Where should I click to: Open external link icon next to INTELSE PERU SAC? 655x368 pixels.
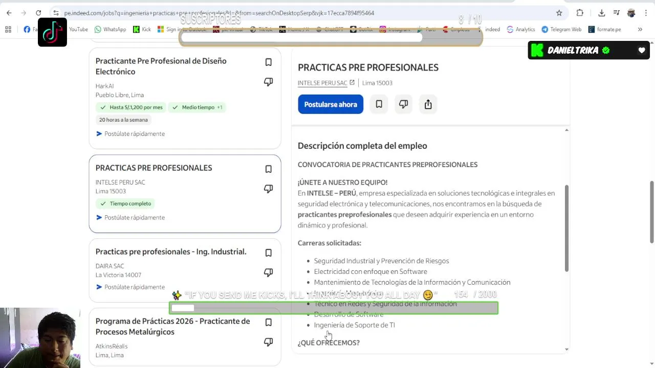click(352, 83)
